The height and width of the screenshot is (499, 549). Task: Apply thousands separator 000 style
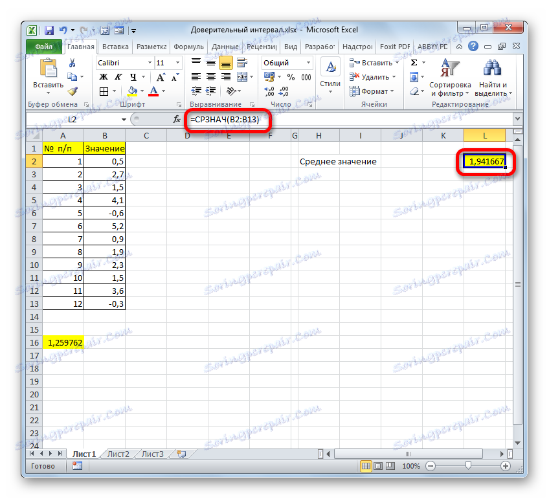[x=306, y=77]
